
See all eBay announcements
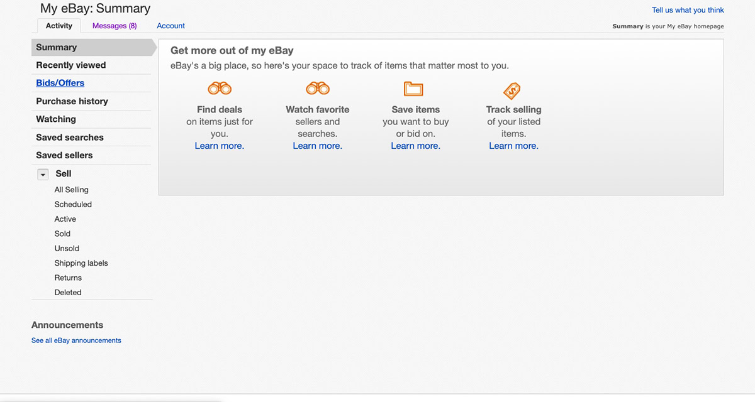(x=76, y=340)
